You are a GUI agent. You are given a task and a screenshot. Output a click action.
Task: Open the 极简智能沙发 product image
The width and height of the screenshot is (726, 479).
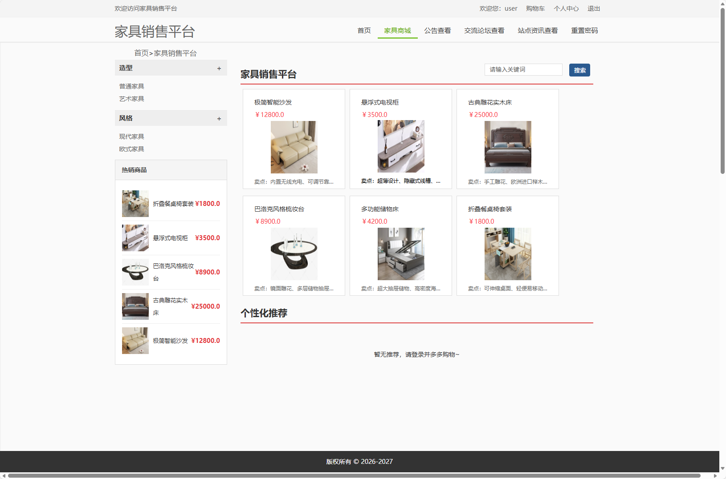294,147
